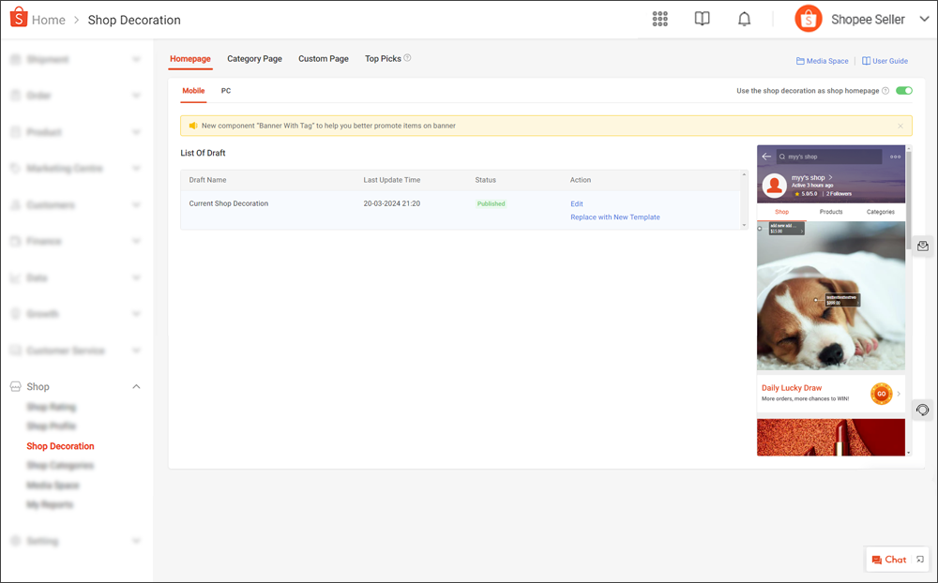Click the phone preview vertical scrollbar
This screenshot has height=583, width=938.
tap(909, 201)
